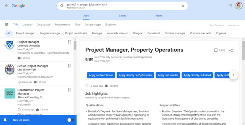Click the job list scrollbar thumb
Screen dimensions: 245x125
coord(75,45)
